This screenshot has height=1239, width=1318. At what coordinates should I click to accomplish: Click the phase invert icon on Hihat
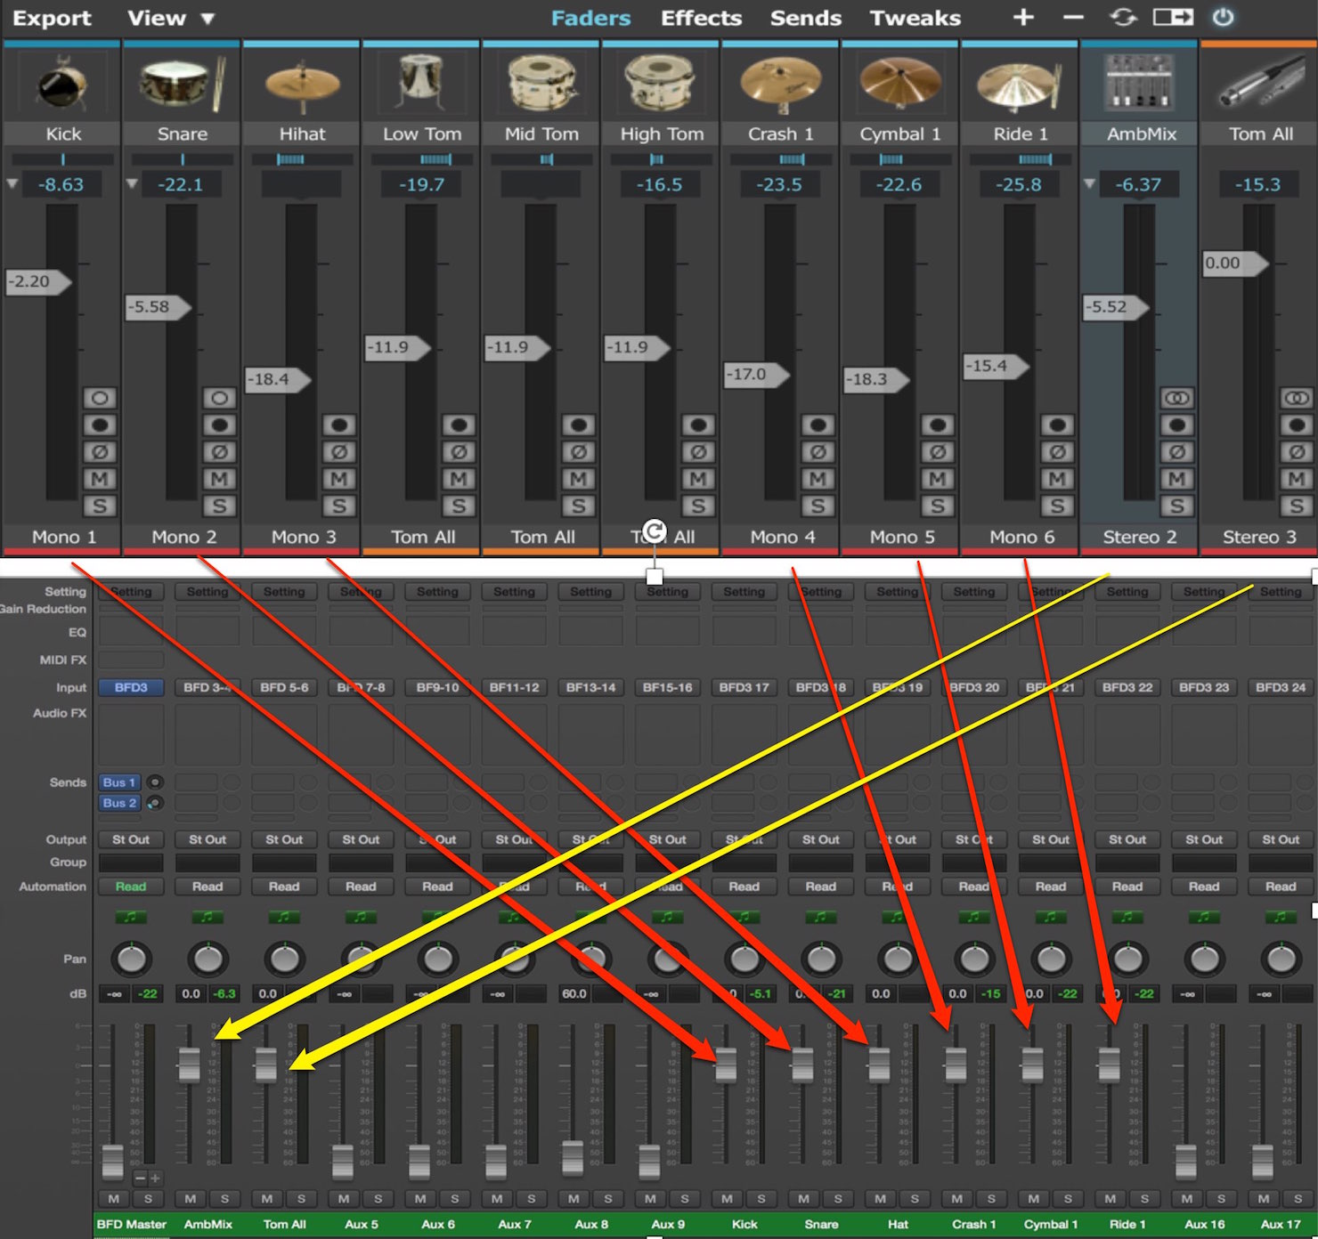339,452
